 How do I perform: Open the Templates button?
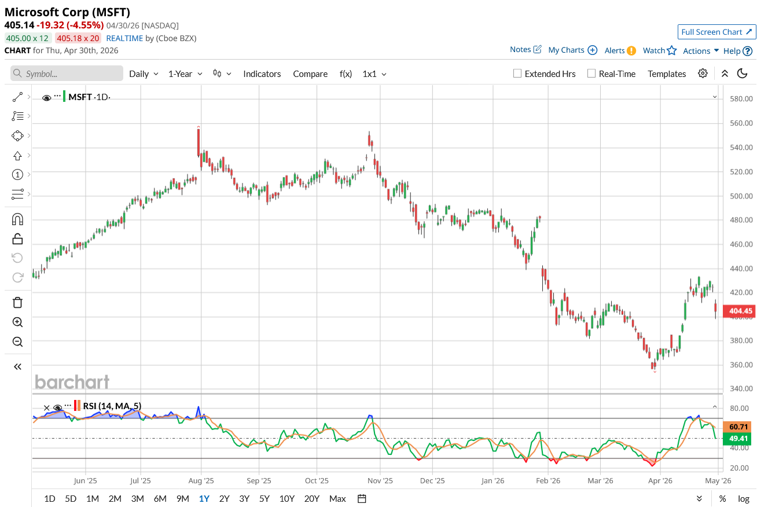click(x=667, y=74)
